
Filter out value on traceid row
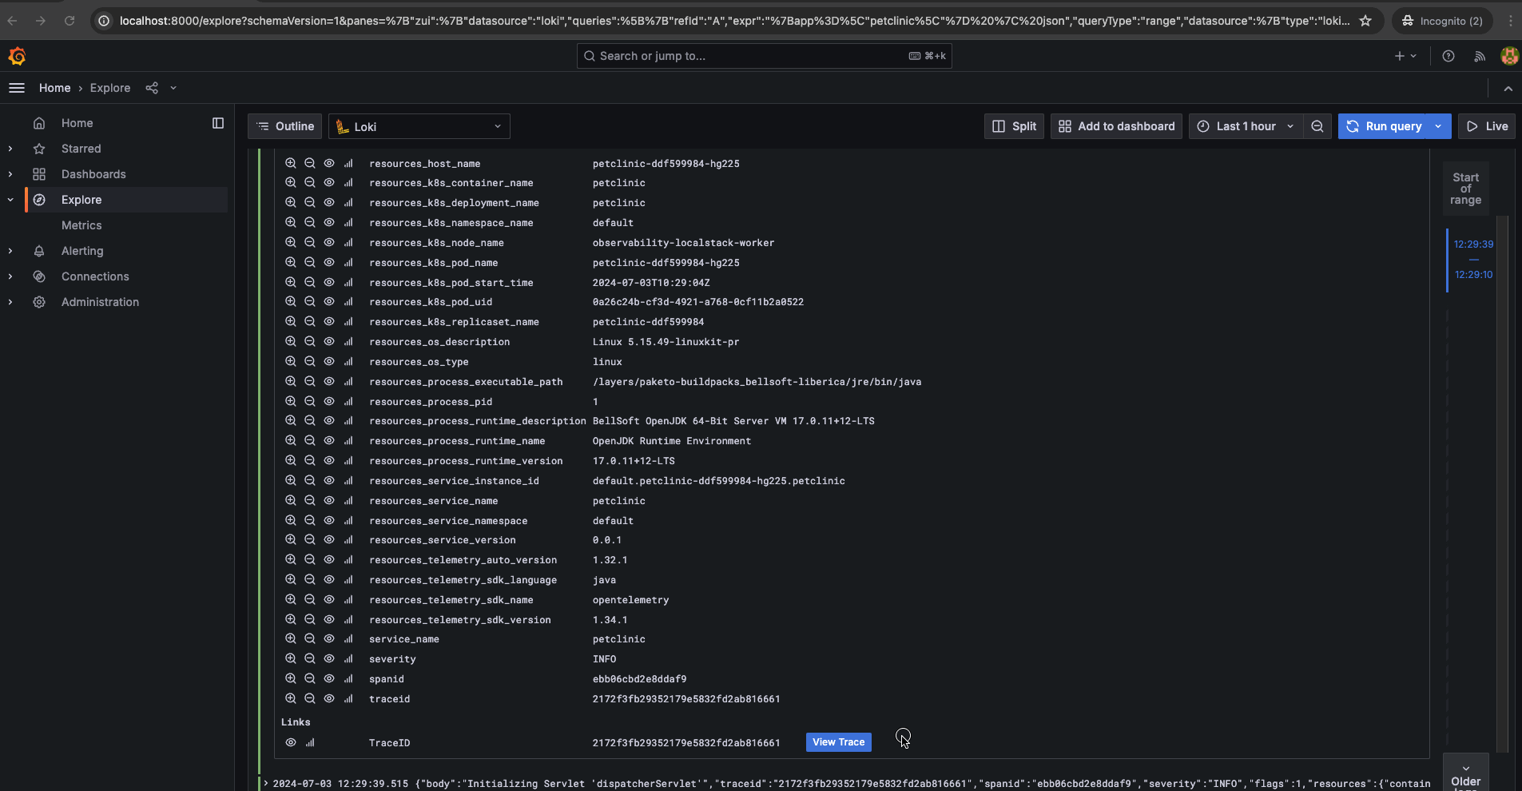(310, 698)
